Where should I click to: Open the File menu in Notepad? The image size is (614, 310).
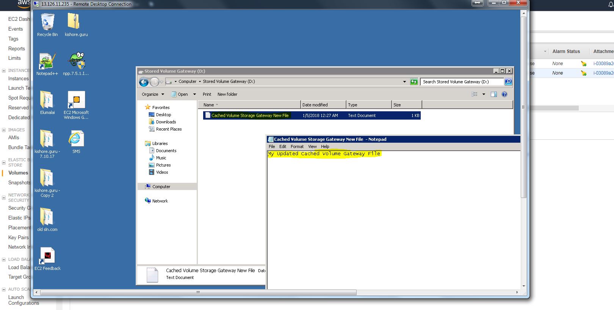point(272,146)
